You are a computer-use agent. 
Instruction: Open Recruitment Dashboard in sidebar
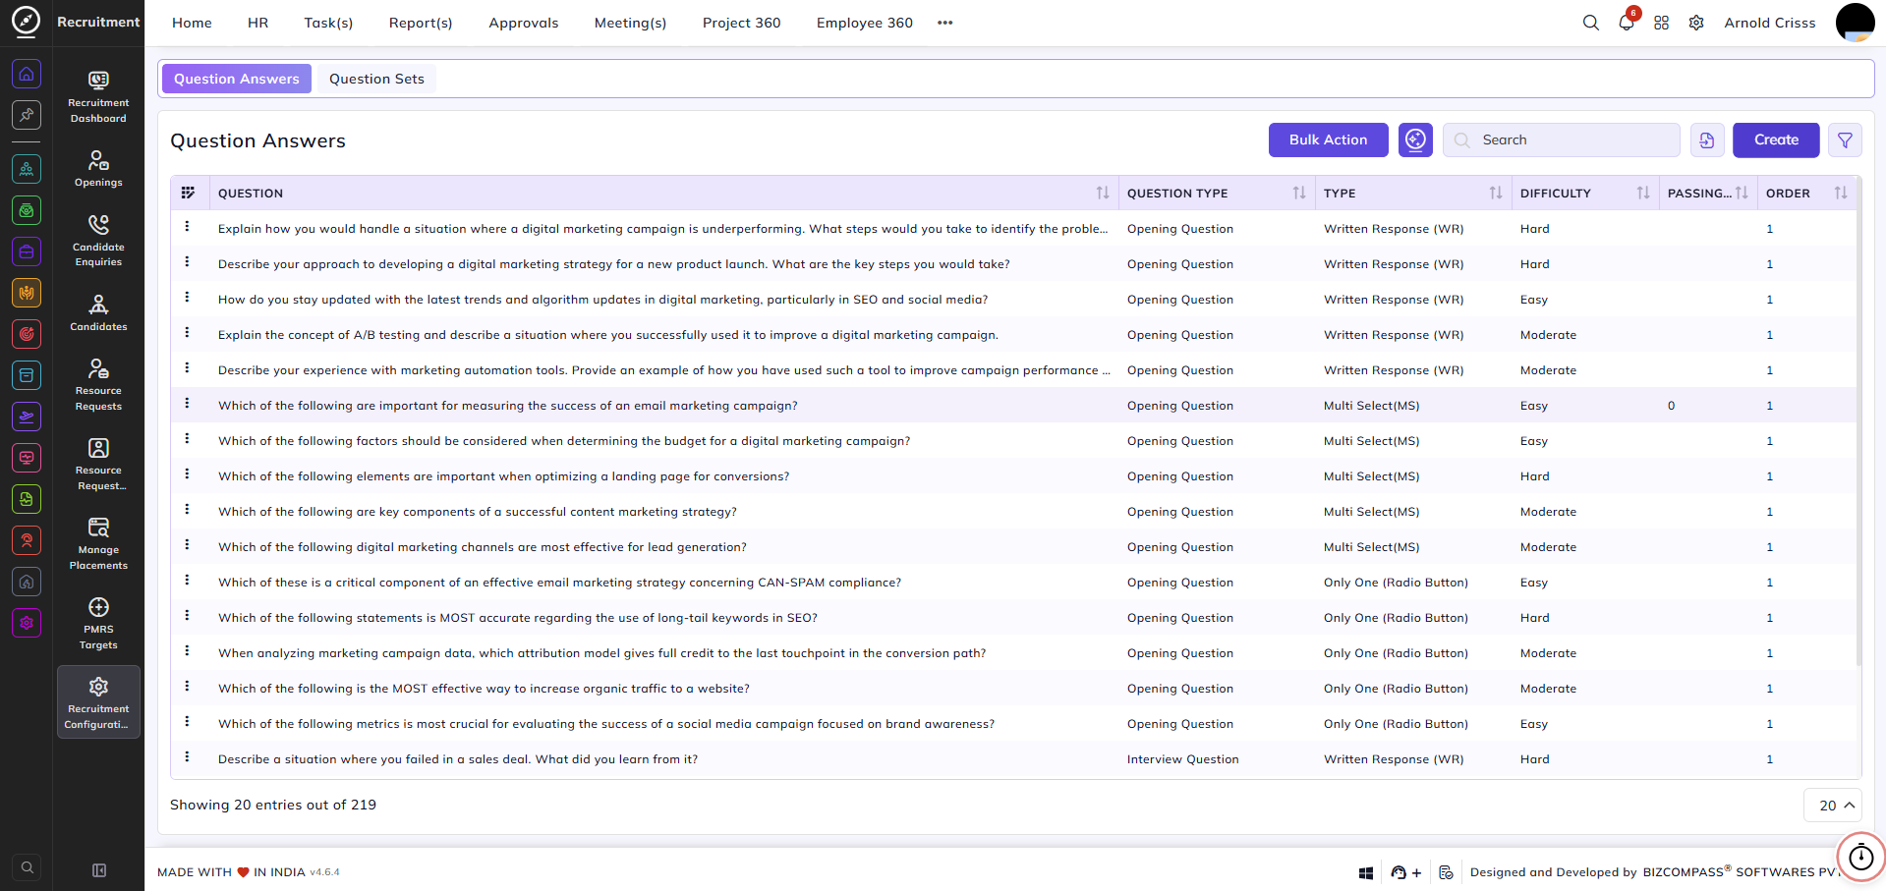coord(98,96)
